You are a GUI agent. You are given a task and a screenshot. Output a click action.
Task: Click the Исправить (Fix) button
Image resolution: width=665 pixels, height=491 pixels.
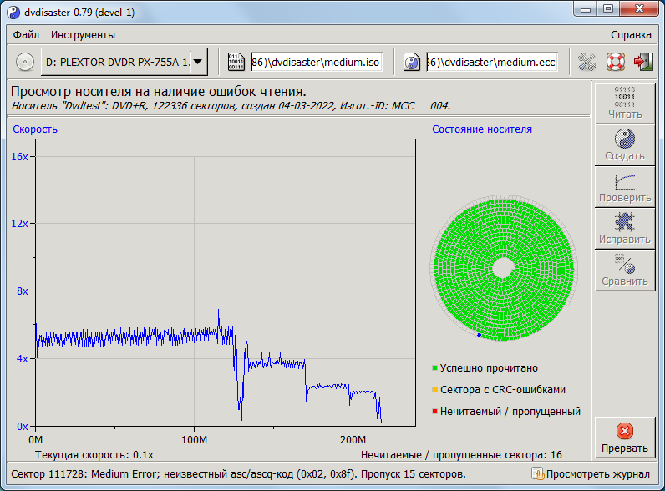click(x=624, y=227)
